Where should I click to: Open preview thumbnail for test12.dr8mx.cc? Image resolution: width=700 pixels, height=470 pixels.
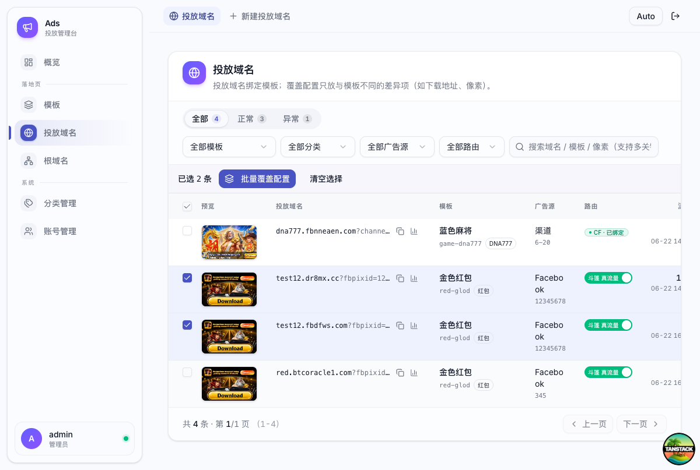[229, 289]
